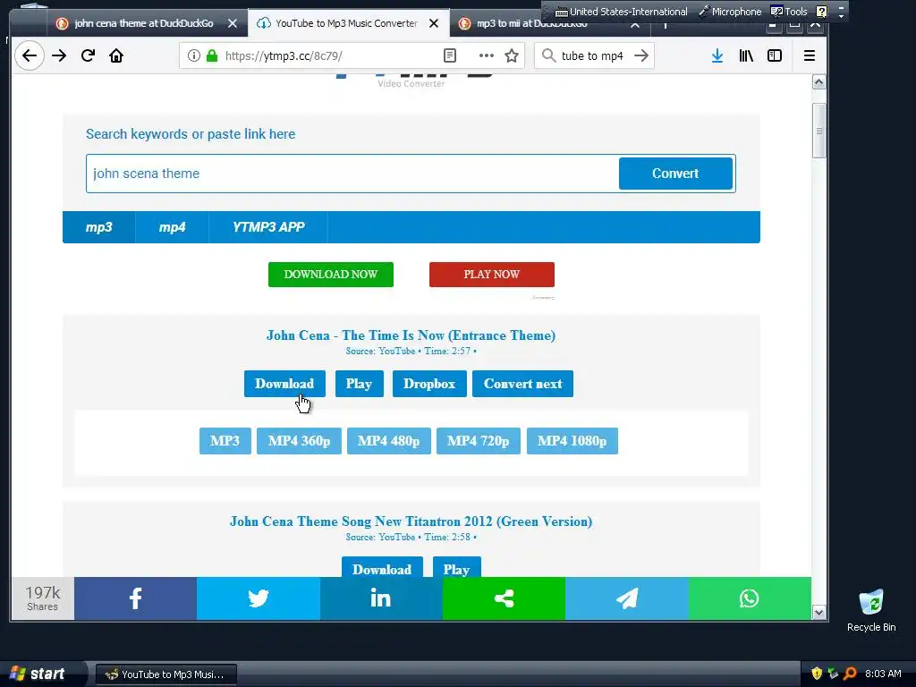Image resolution: width=916 pixels, height=687 pixels.
Task: Click the red PLAY NOW button
Action: pos(491,275)
